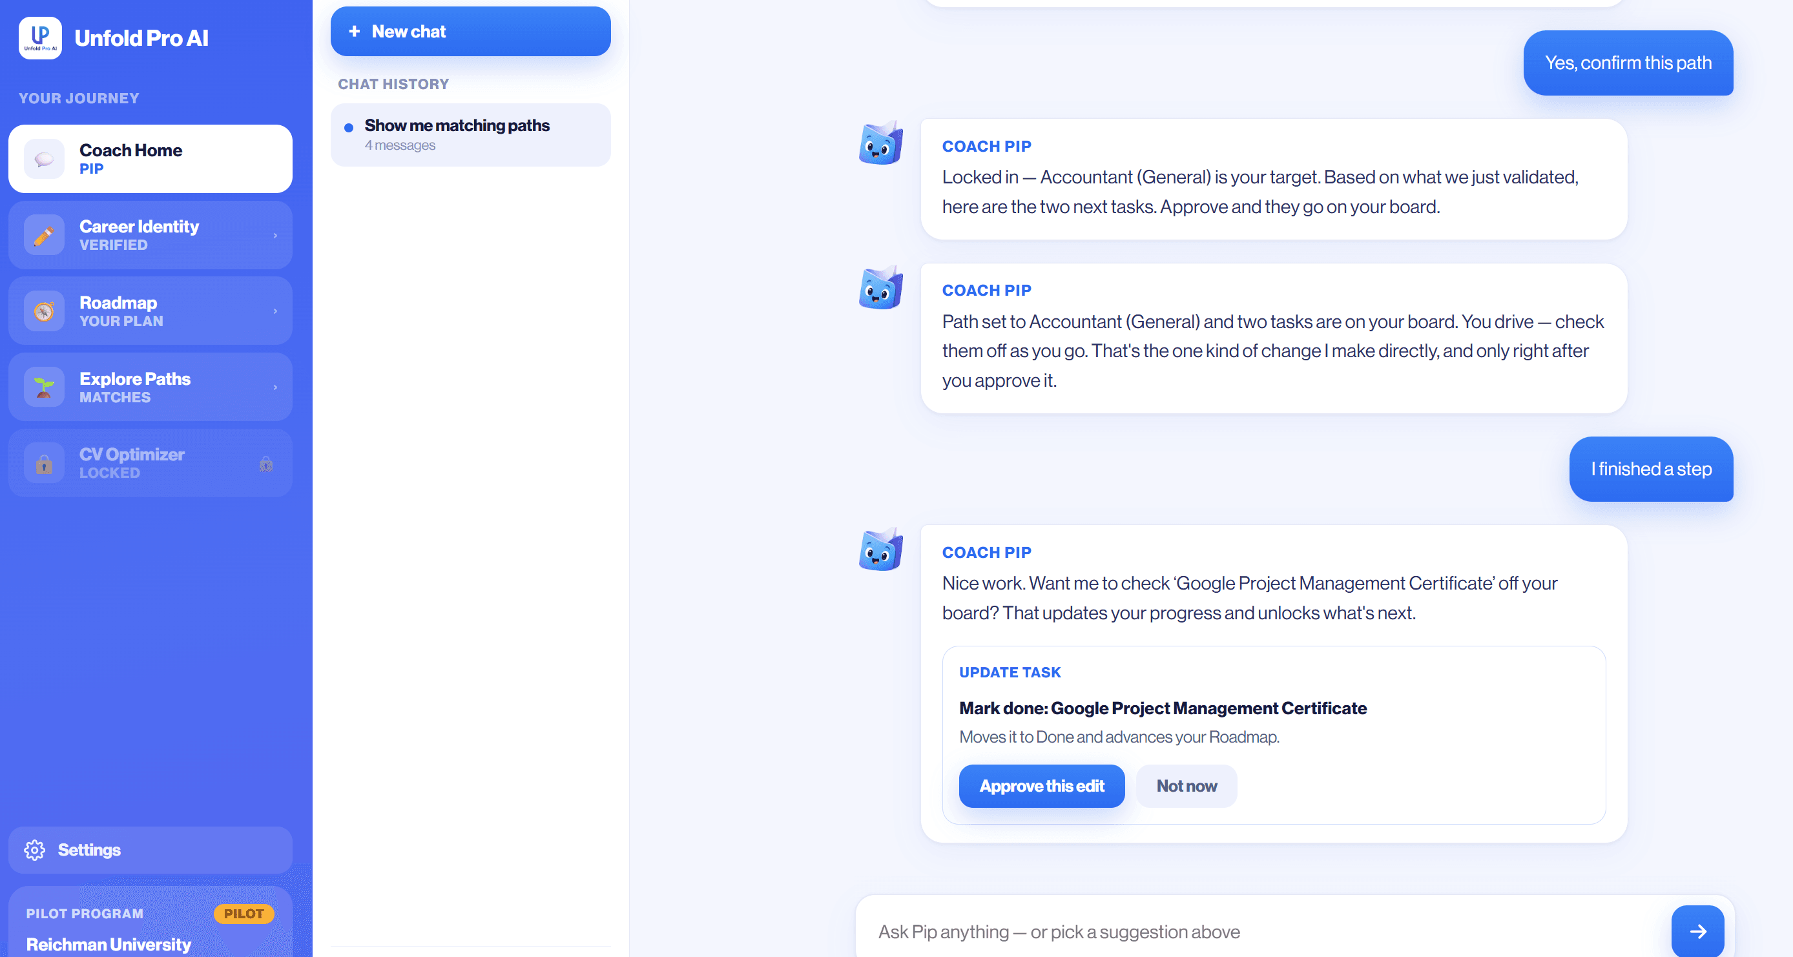Screen dimensions: 1793x957
Task: Start a New chat
Action: pyautogui.click(x=470, y=32)
